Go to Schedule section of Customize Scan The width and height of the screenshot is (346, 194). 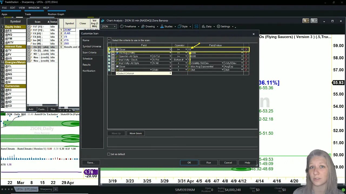88,58
